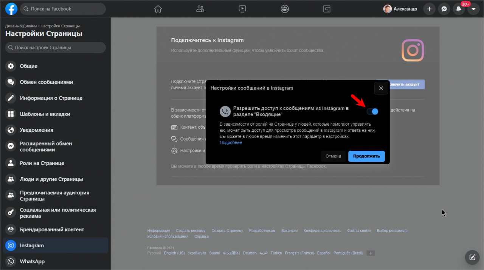Open Вакансии footer link
Screen dimensions: 484x270
tap(290, 231)
